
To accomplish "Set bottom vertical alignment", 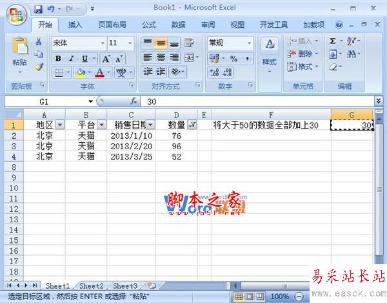I will click(x=174, y=43).
